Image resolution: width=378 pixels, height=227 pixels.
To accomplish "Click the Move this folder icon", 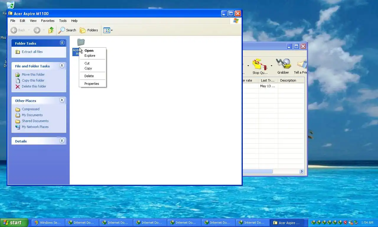I will click(18, 74).
